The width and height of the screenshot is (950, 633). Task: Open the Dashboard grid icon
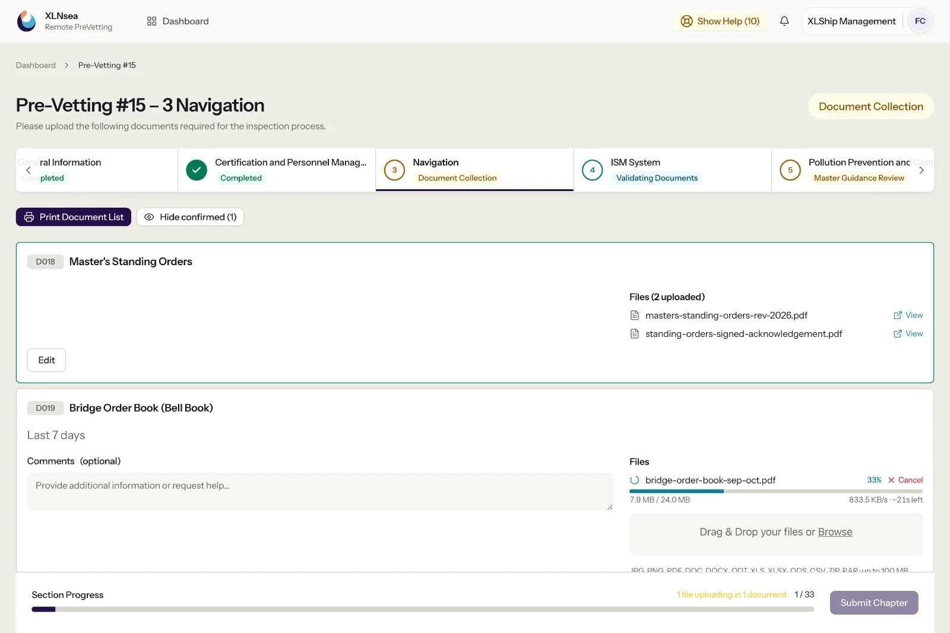[151, 21]
